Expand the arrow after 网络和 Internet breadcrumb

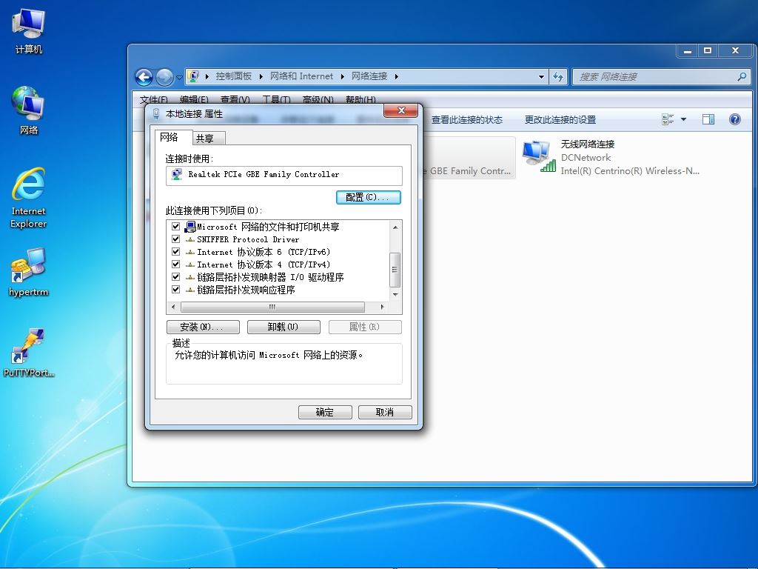tap(342, 76)
